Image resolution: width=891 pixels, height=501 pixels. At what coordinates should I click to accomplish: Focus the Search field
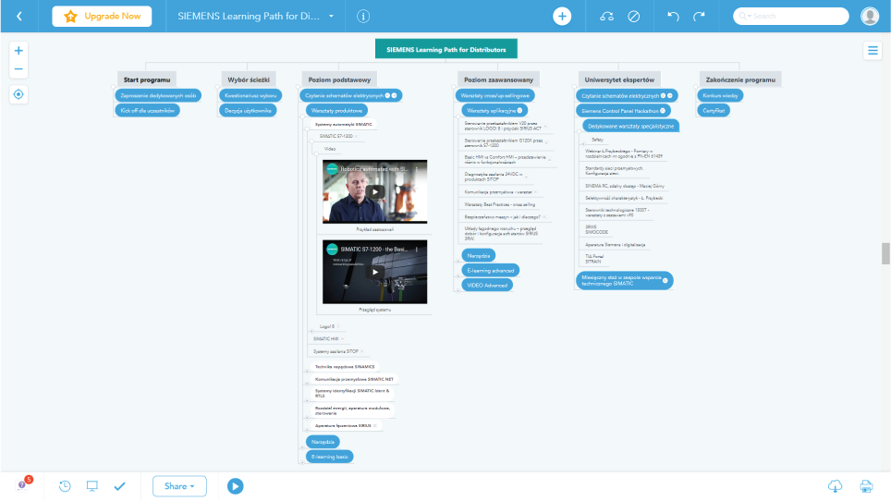791,16
